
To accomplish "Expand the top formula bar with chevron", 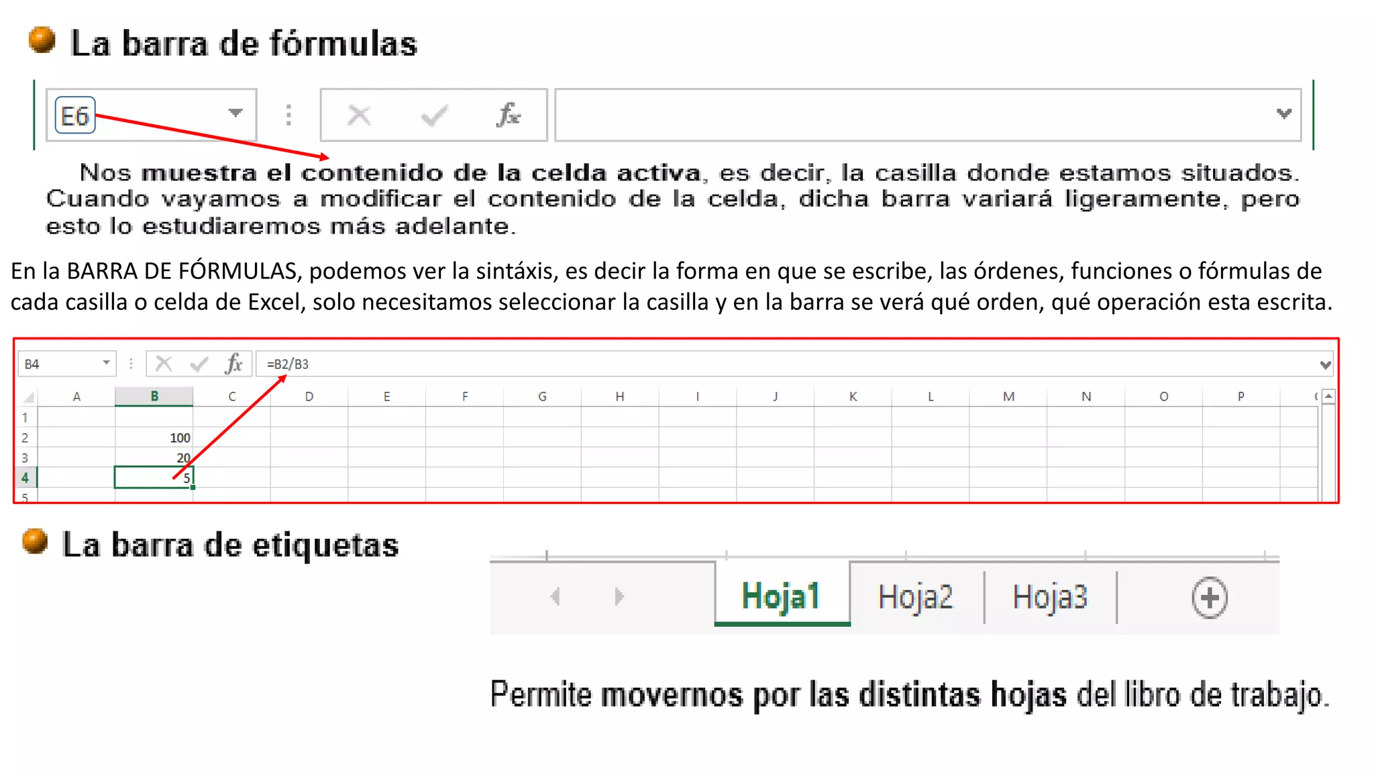I will point(1283,114).
